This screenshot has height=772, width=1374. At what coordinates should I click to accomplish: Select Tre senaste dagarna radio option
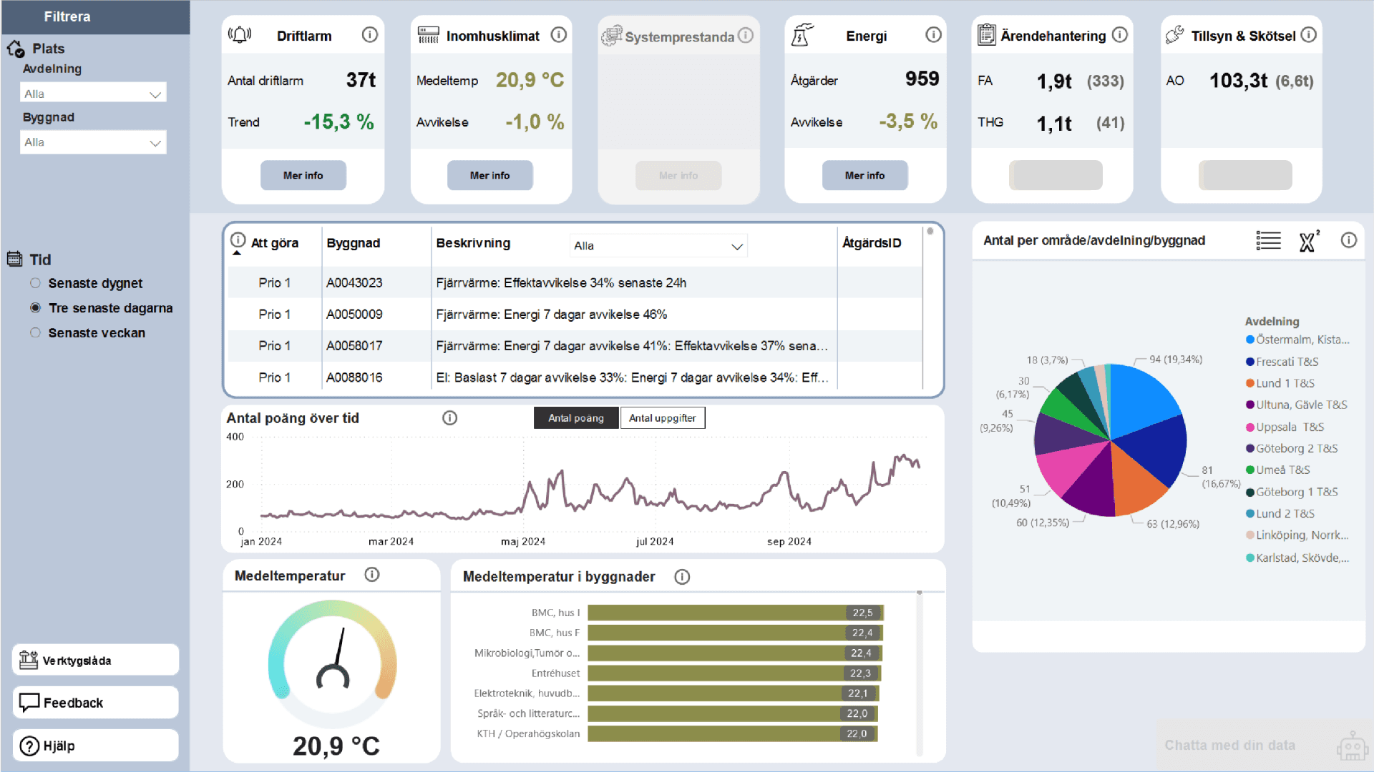click(x=35, y=308)
